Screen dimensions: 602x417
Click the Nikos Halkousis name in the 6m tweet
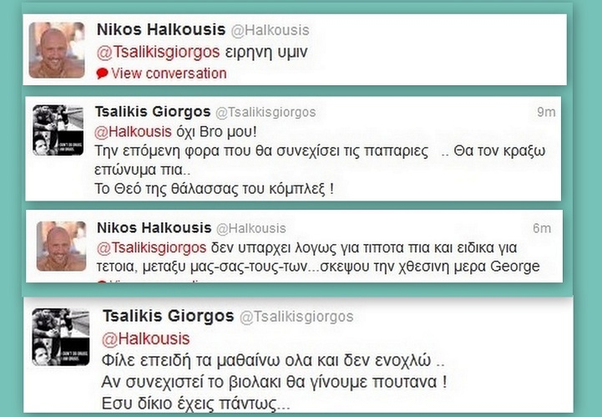(x=154, y=227)
